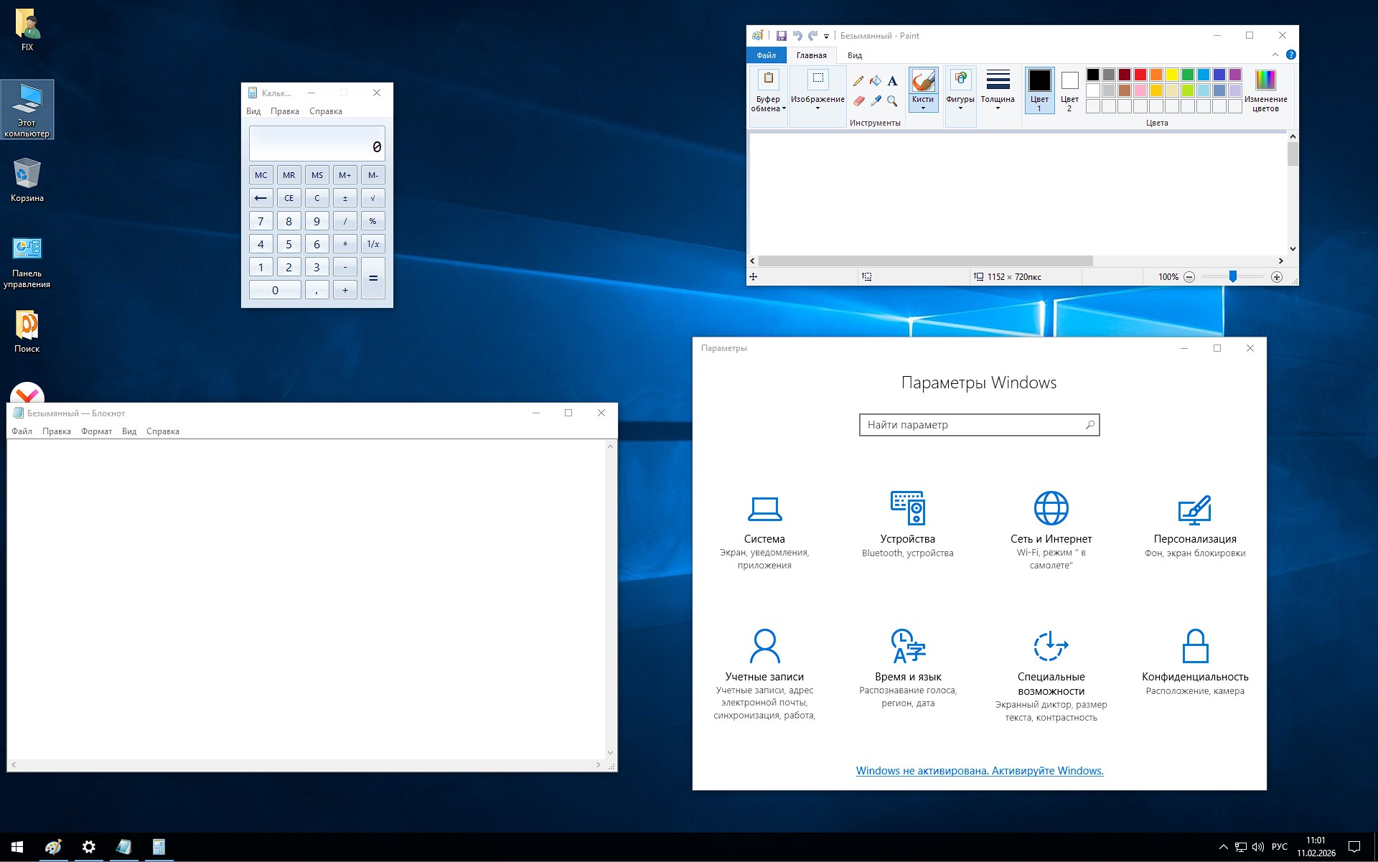Image resolution: width=1378 pixels, height=862 pixels.
Task: Select the Magnifier tool in Paint
Action: 892,101
